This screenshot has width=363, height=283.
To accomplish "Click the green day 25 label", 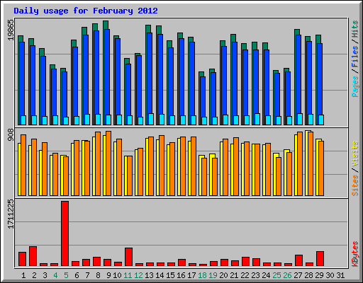I will (x=277, y=275).
